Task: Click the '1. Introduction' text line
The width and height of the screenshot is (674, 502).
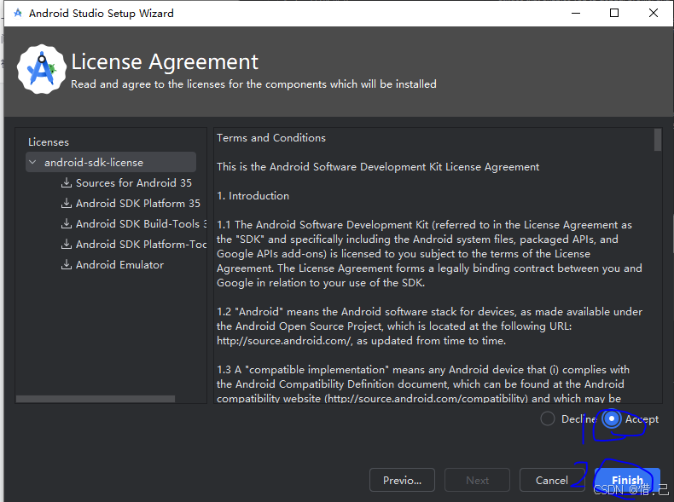Action: pyautogui.click(x=253, y=196)
